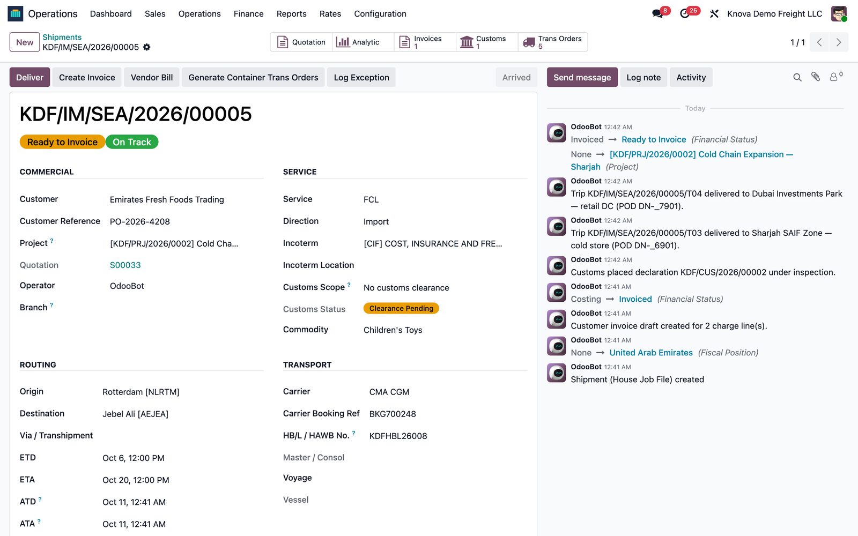This screenshot has width=858, height=536.
Task: Open the Direction field showing Import
Action: tap(445, 221)
